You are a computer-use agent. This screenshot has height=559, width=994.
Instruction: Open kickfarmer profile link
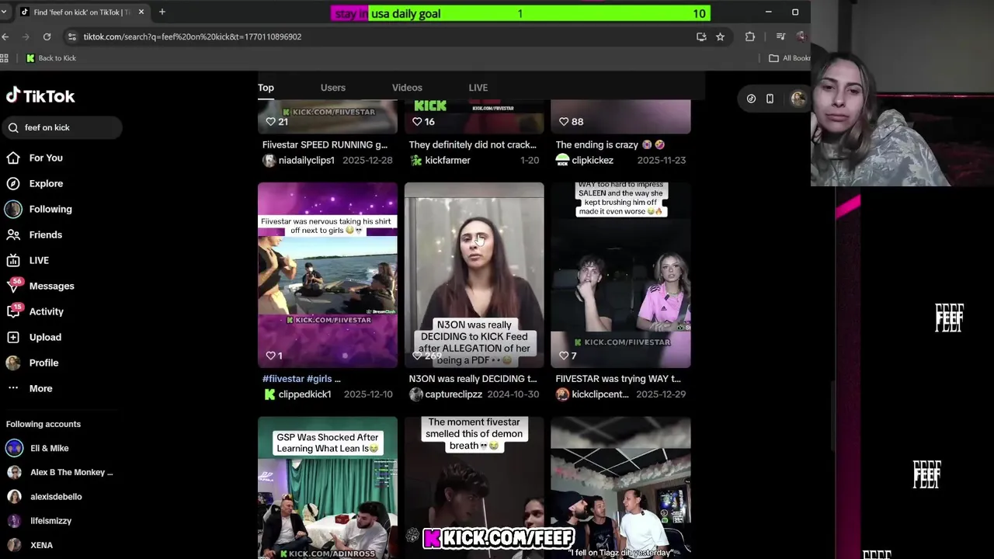[447, 160]
